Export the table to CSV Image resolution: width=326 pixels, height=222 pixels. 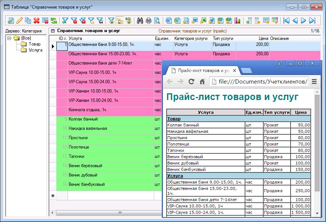pyautogui.click(x=220, y=21)
